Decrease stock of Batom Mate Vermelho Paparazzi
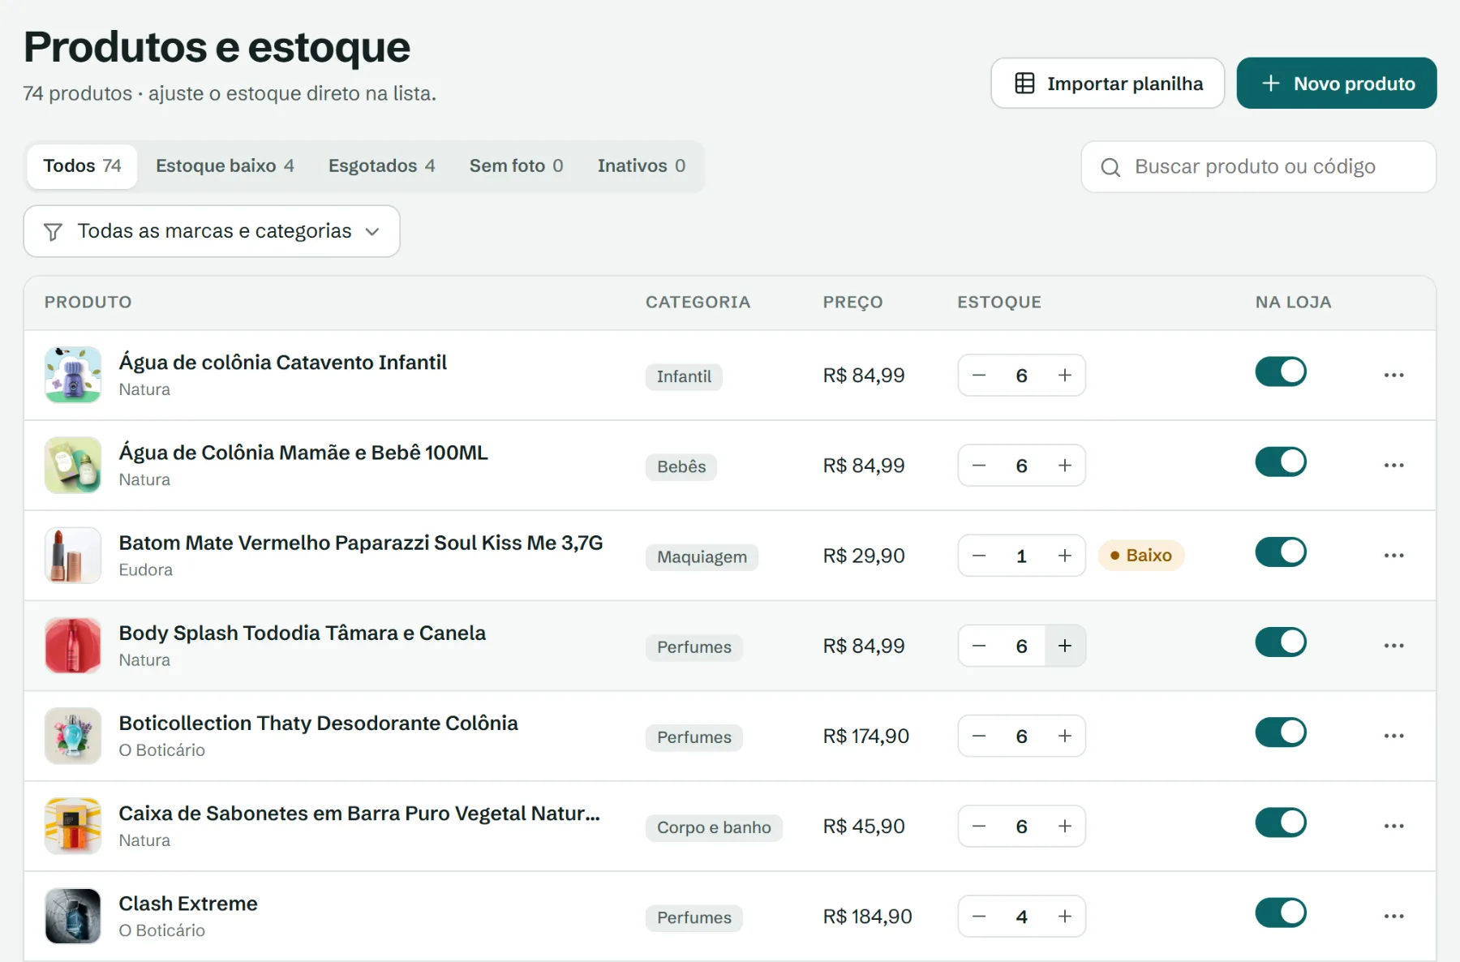 click(x=979, y=556)
